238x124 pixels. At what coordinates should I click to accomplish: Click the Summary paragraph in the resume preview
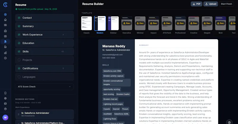click(x=176, y=87)
